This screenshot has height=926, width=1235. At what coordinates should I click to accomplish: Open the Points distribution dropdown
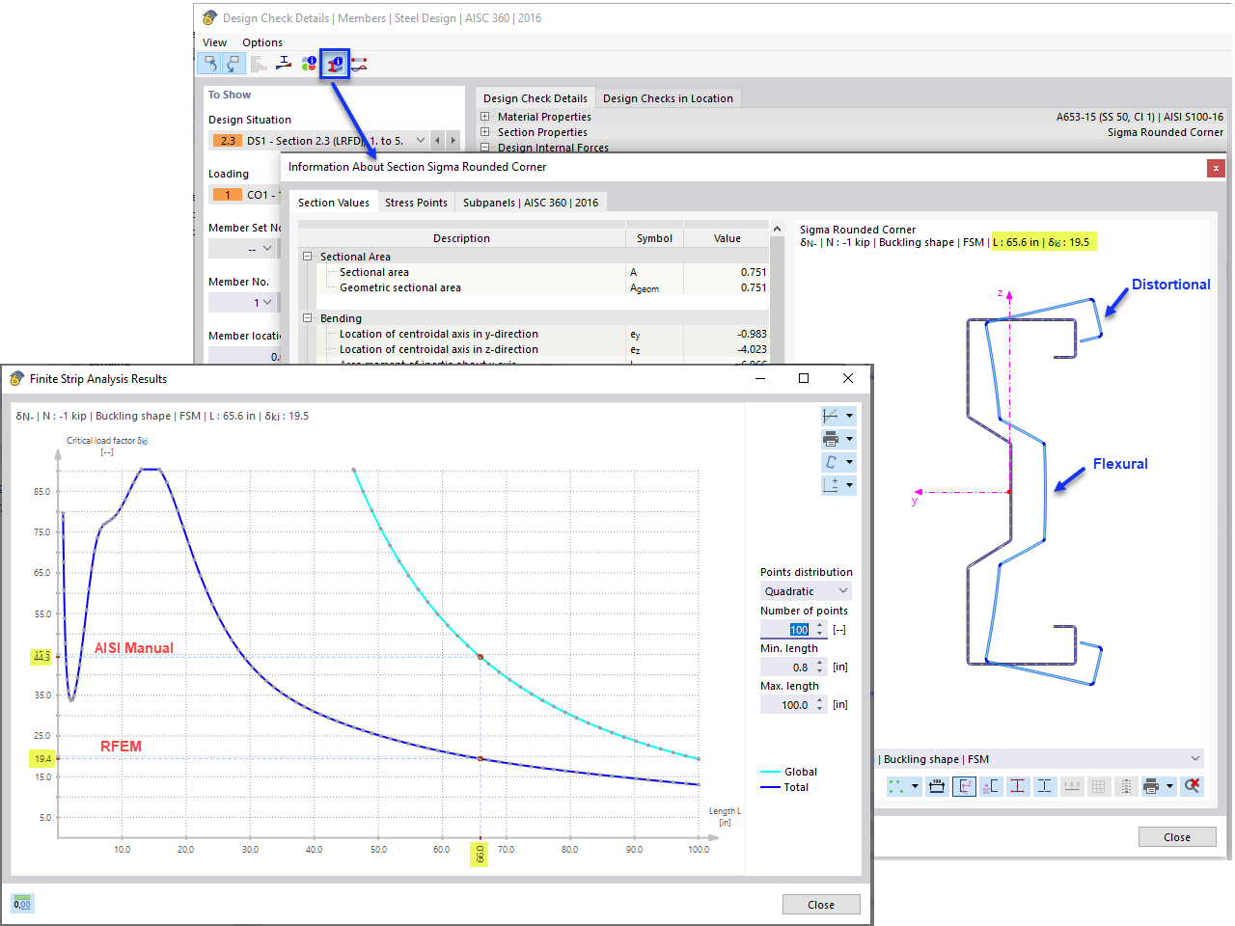(x=806, y=590)
